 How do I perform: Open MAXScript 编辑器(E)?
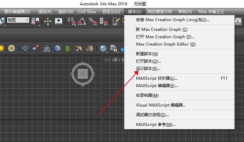[179, 86]
